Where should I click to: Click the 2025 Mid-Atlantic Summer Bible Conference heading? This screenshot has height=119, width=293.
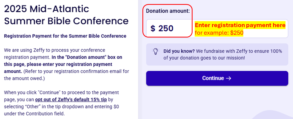click(66, 15)
